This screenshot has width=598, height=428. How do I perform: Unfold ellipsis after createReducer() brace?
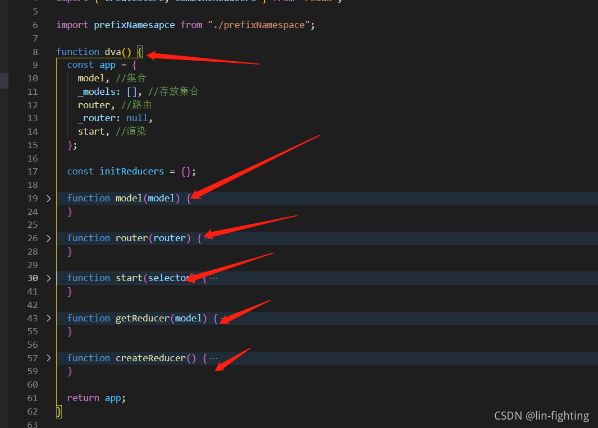click(213, 358)
